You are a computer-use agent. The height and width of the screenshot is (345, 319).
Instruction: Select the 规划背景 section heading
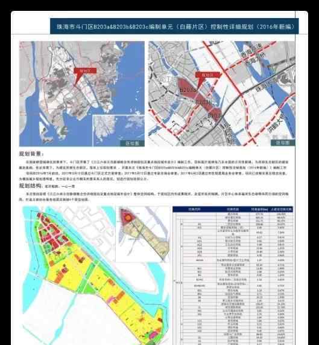31,154
